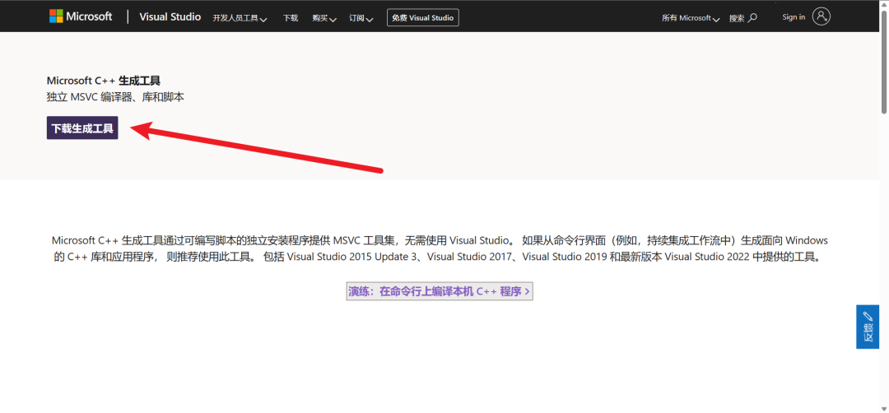Click the 搜索 magnifier icon
Image resolution: width=889 pixels, height=413 pixels.
752,18
